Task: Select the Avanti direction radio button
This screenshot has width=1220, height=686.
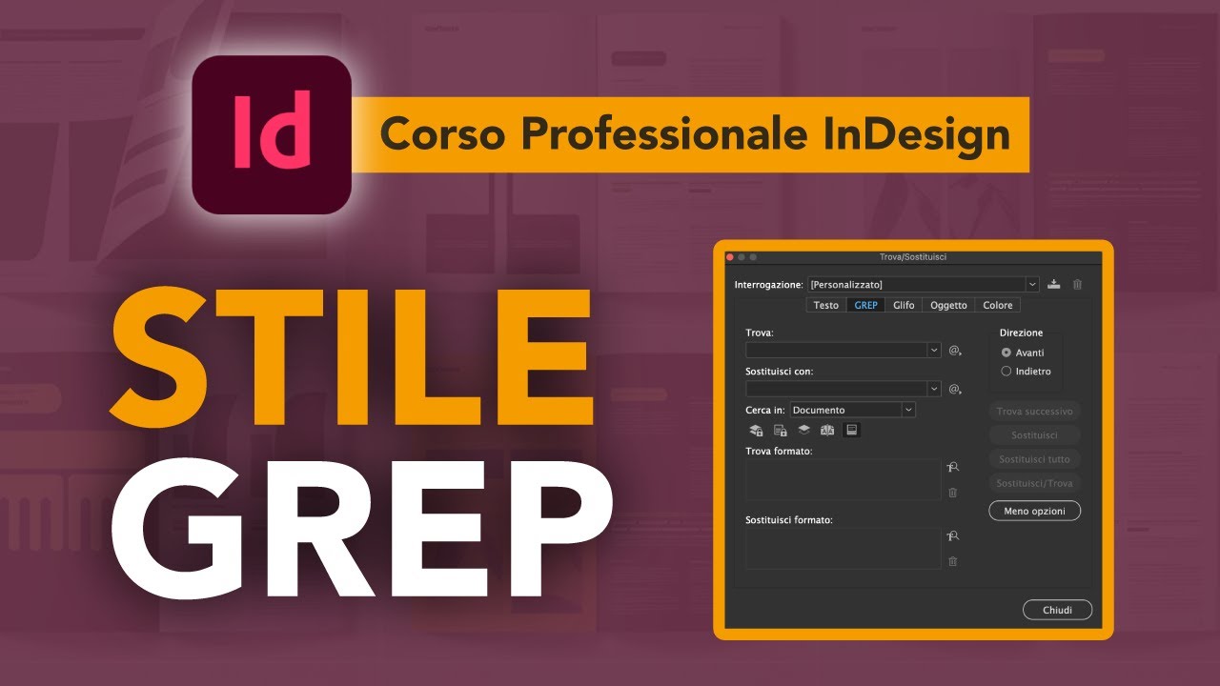Action: (1006, 353)
